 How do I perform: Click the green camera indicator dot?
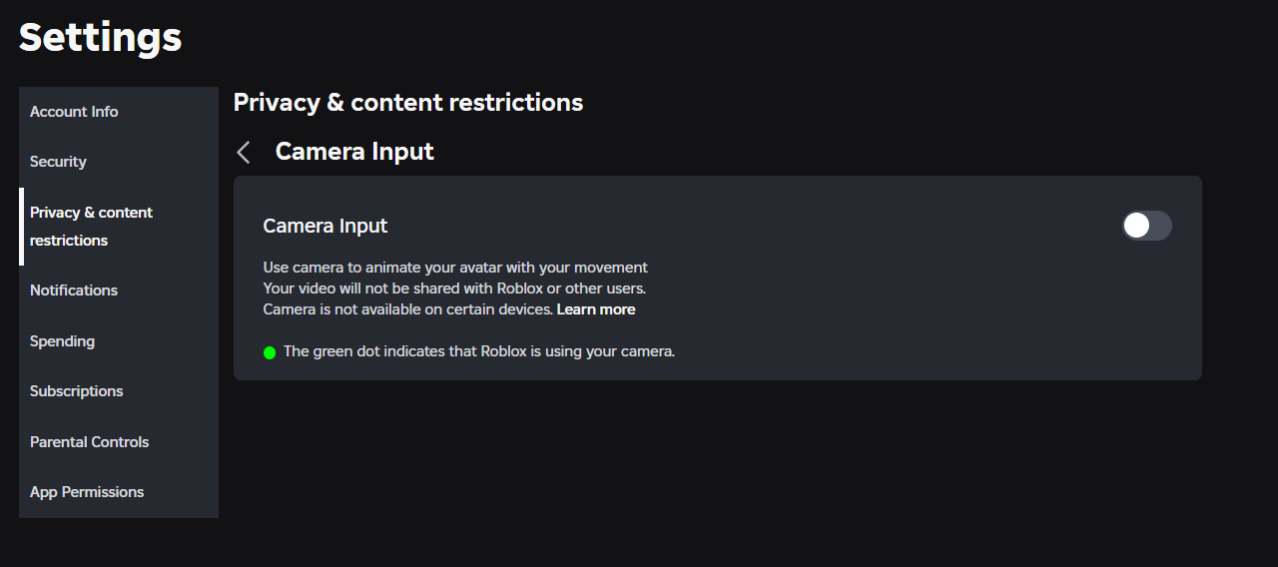click(x=270, y=352)
